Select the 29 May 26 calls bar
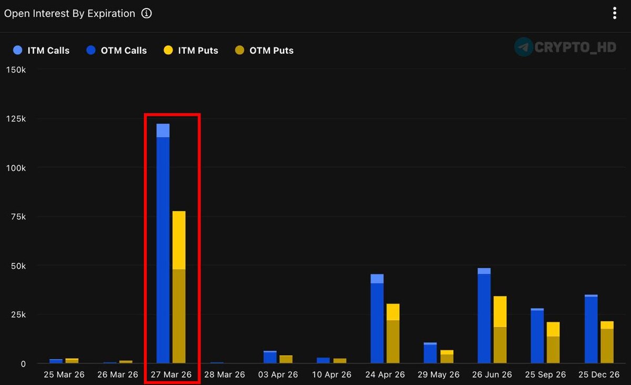 pyautogui.click(x=430, y=353)
